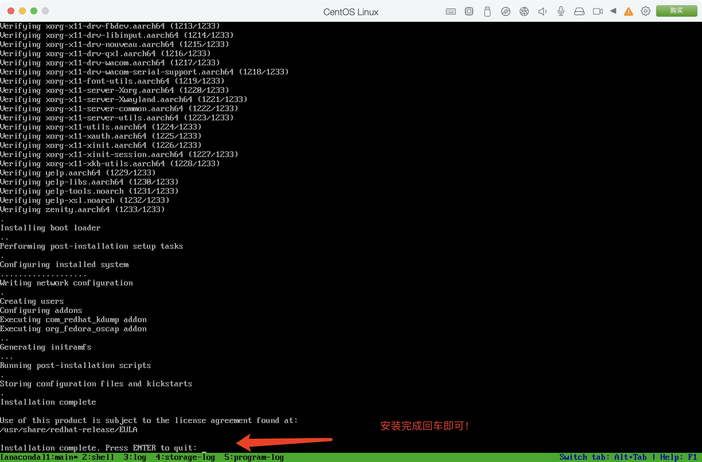Collapse toolbar with the left triangle arrow
This screenshot has width=702, height=462.
coord(613,11)
